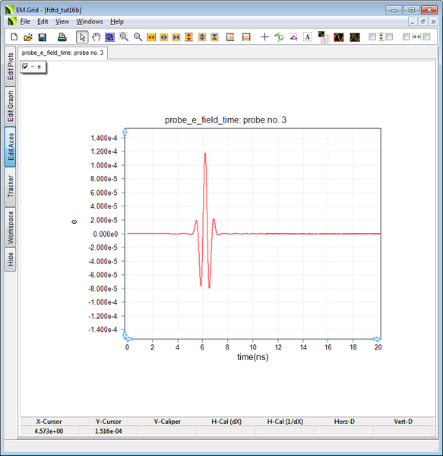Select the zoom out magnifier

click(x=138, y=37)
